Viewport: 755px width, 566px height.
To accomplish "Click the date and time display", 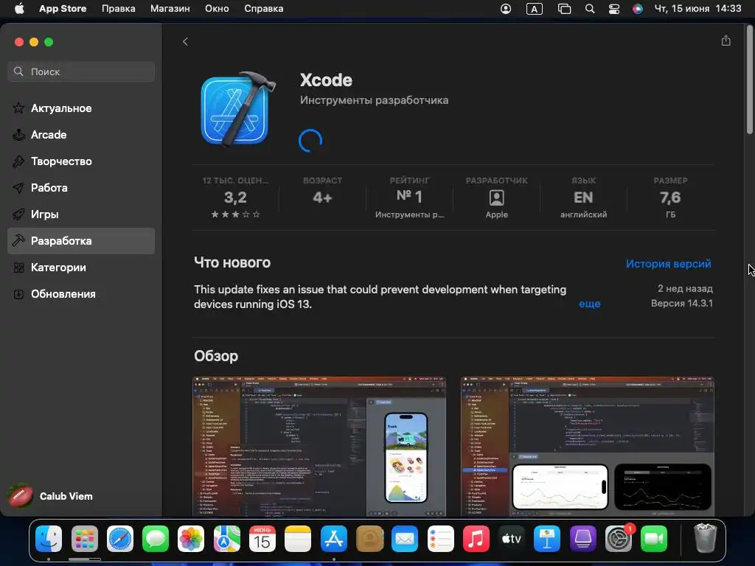I will pyautogui.click(x=697, y=9).
